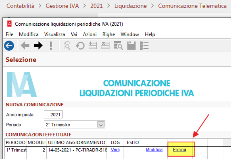Image resolution: width=231 pixels, height=159 pixels.
Task: Click the delete row icon
Action: pos(106,45)
